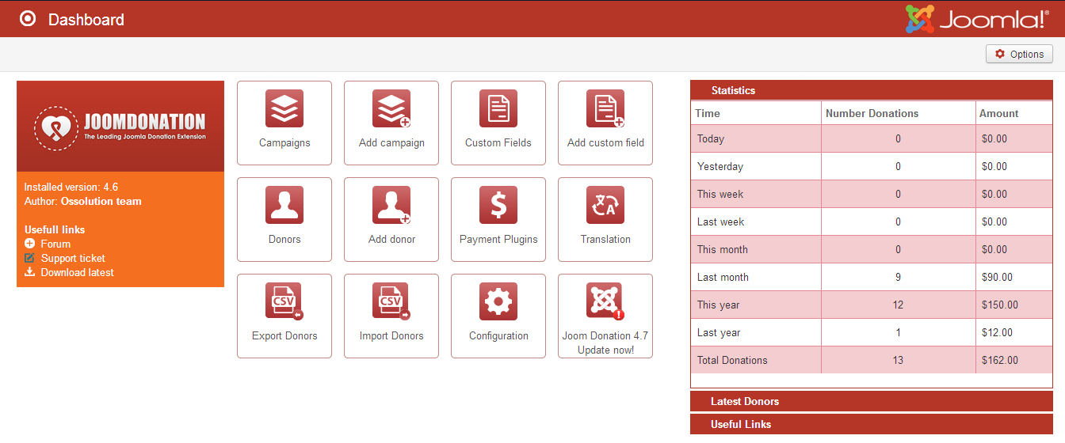Open the Campaigns icon
Image resolution: width=1065 pixels, height=443 pixels.
284,109
